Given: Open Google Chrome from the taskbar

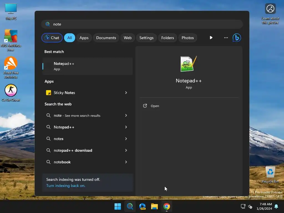Looking at the screenshot, I should 167,206.
